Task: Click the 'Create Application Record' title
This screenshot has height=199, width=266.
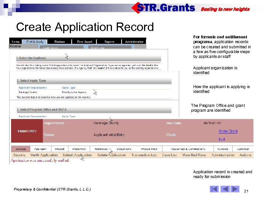Action: coord(85,27)
